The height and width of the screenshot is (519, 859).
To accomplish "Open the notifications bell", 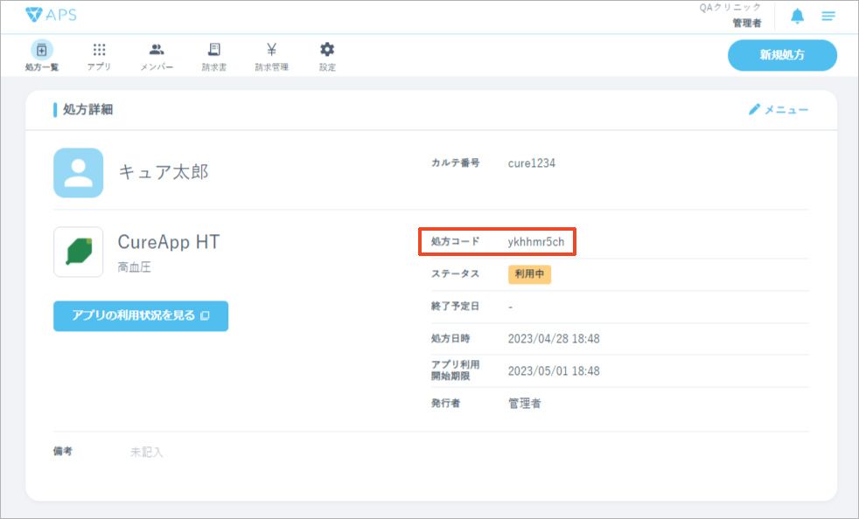I will click(797, 17).
